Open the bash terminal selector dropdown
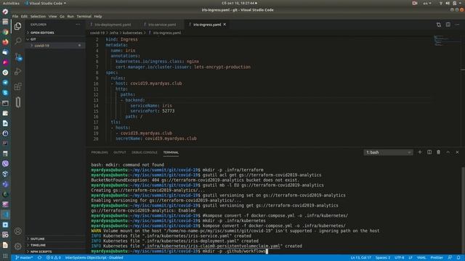465x261 pixels. (388, 152)
